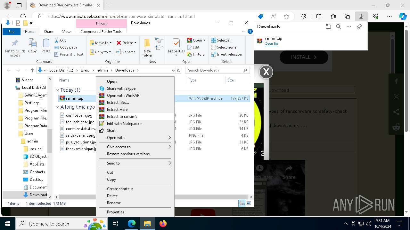Screen dimensions: 410x230
Task: Open the Copy to dropdown
Action: tap(101, 52)
